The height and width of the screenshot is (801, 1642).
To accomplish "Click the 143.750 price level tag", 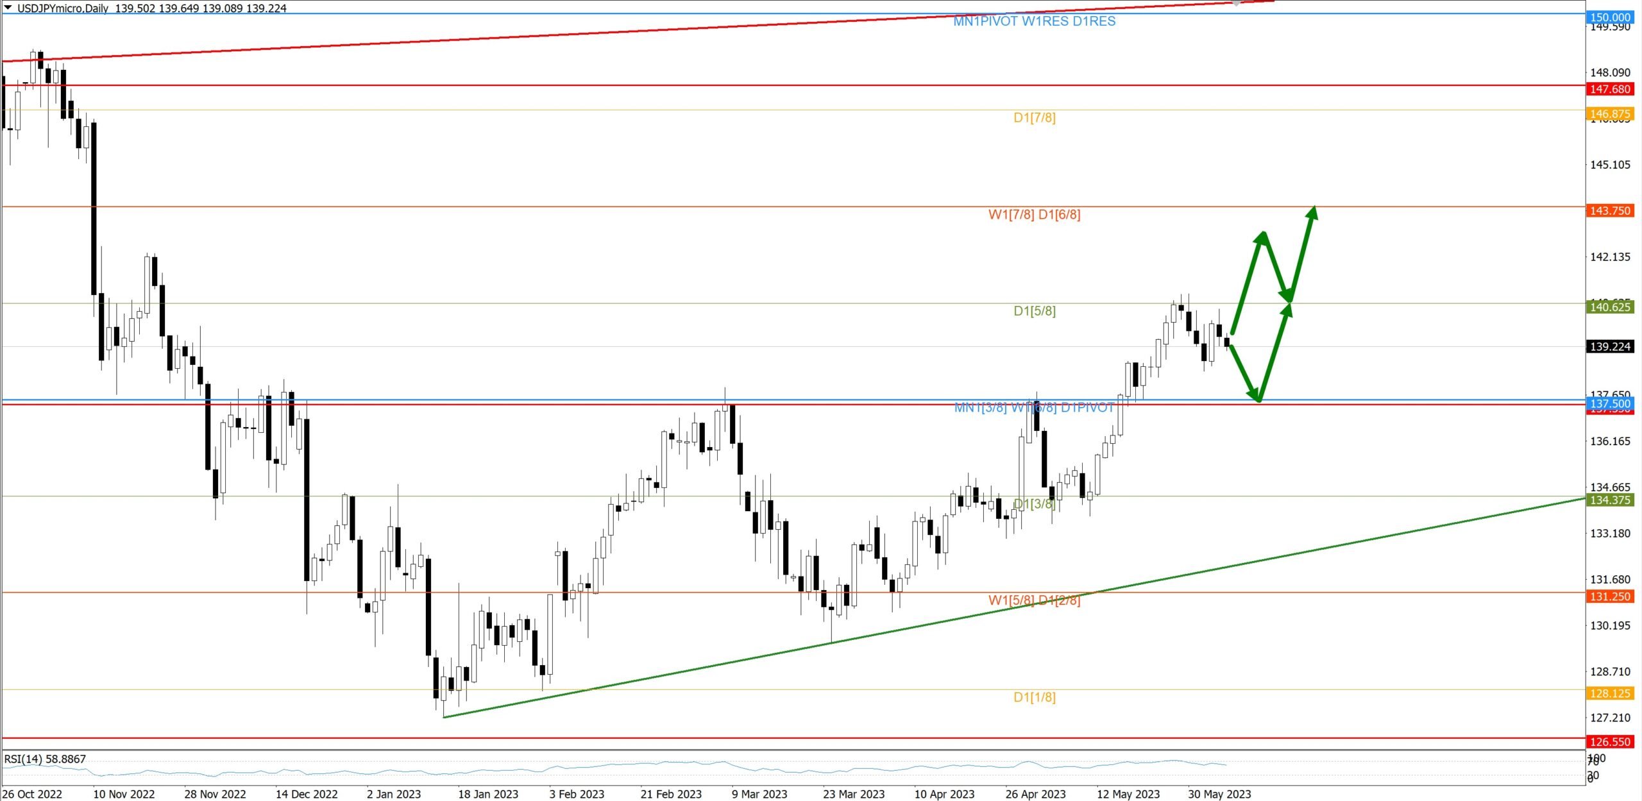I will pos(1609,210).
